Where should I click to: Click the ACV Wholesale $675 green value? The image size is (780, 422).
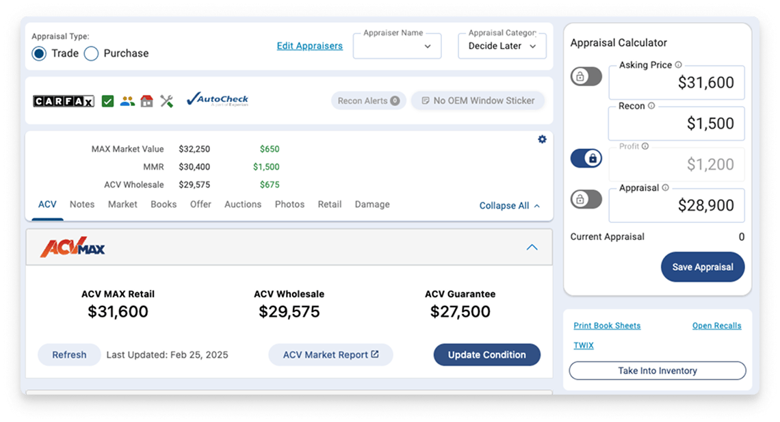[x=270, y=185]
